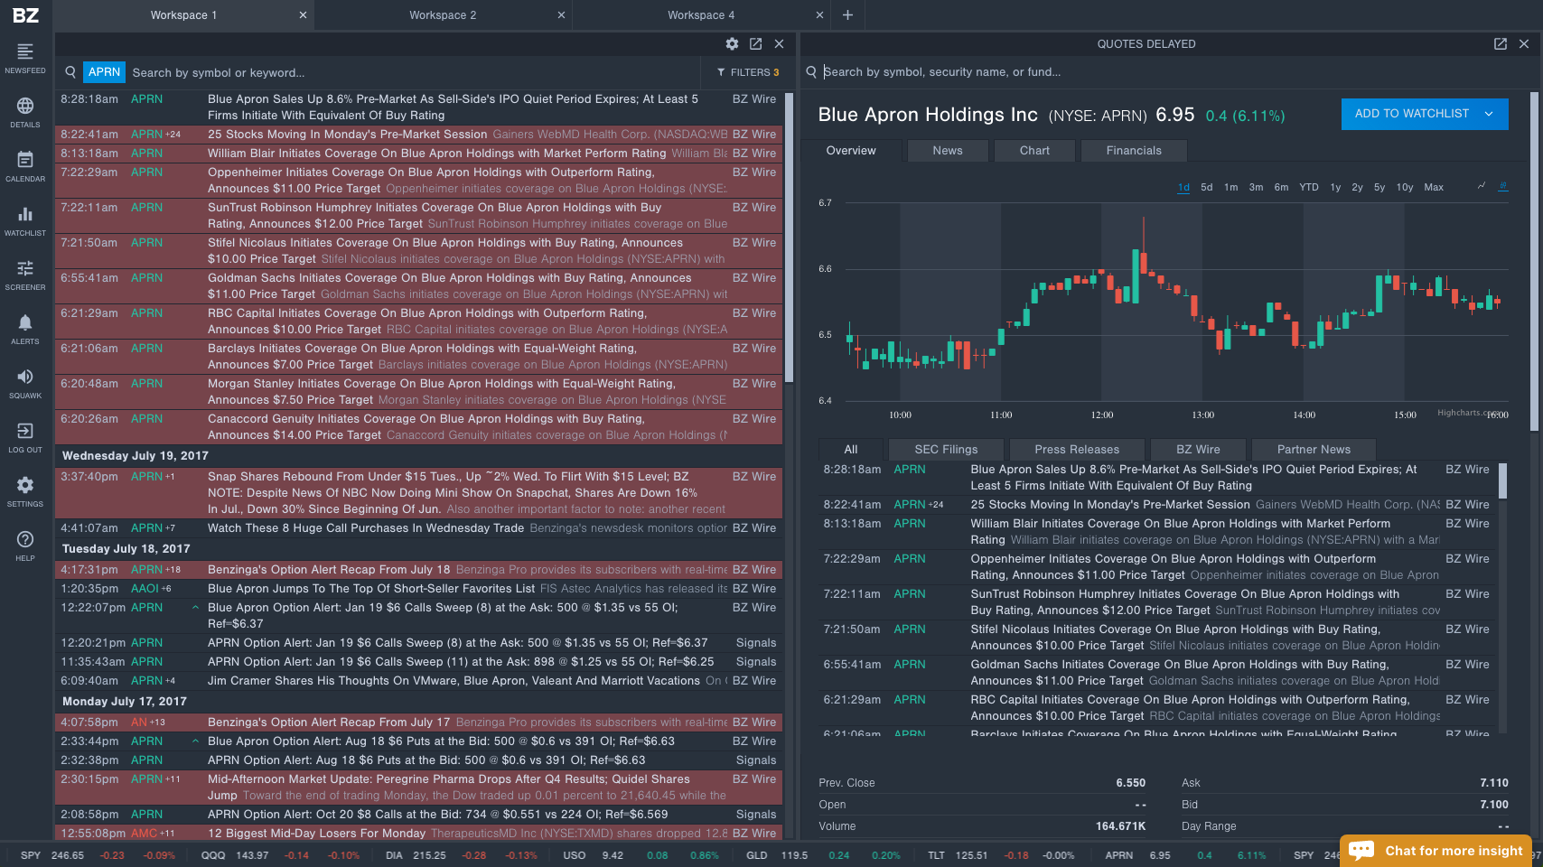
Task: Click the newsfeed vertical scrollbar
Action: [790, 237]
